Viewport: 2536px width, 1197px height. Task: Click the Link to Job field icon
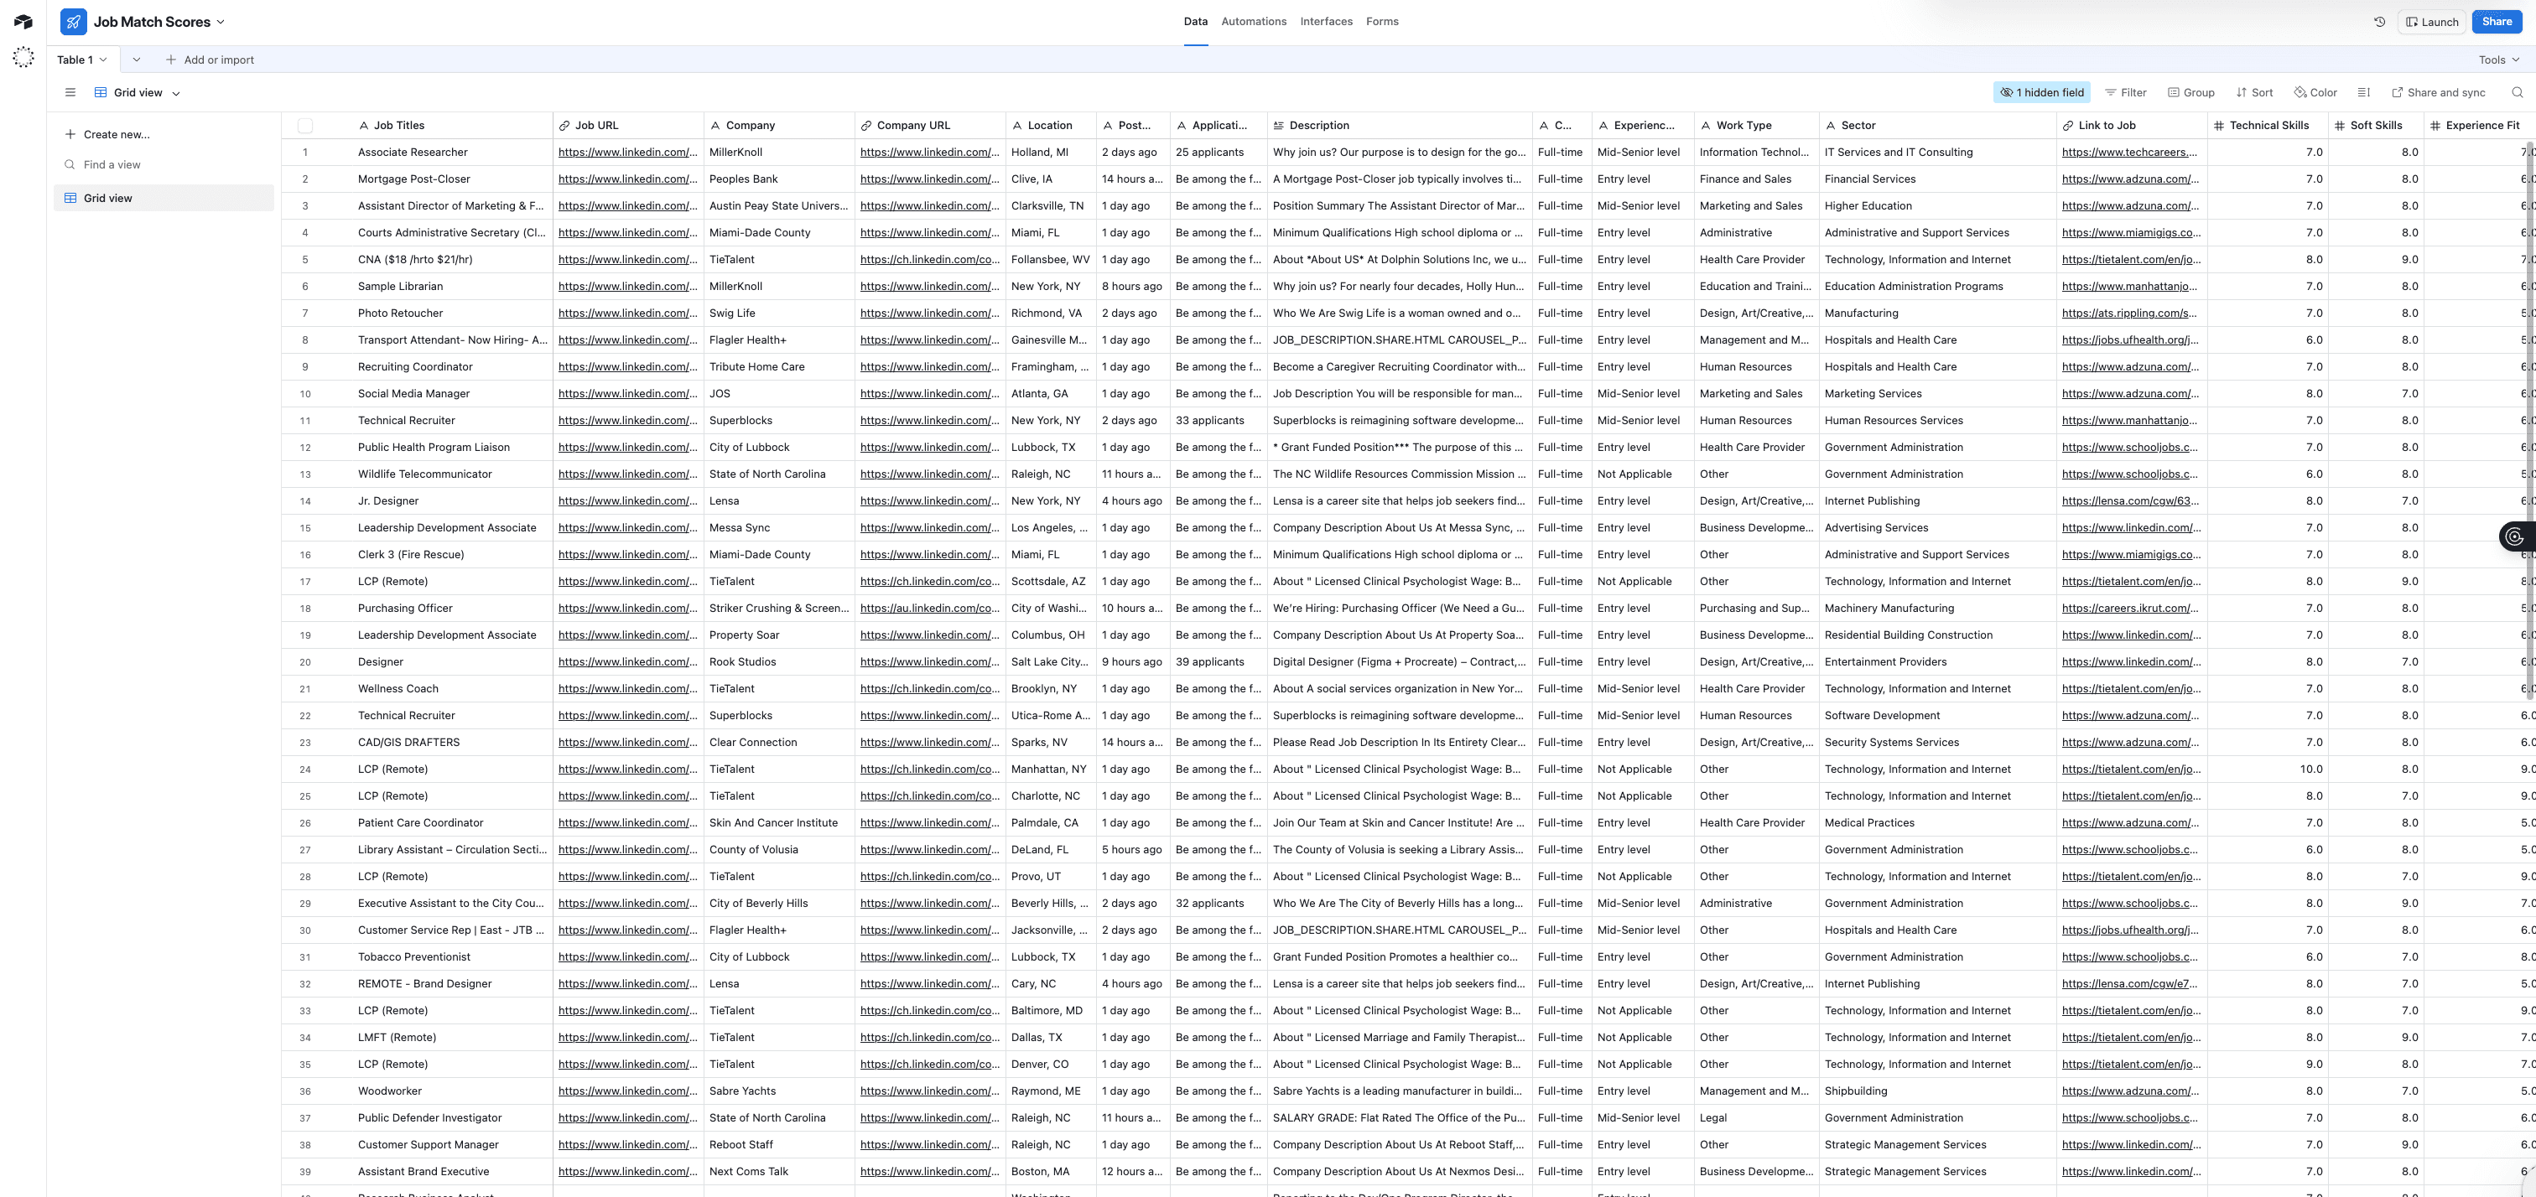(2068, 125)
